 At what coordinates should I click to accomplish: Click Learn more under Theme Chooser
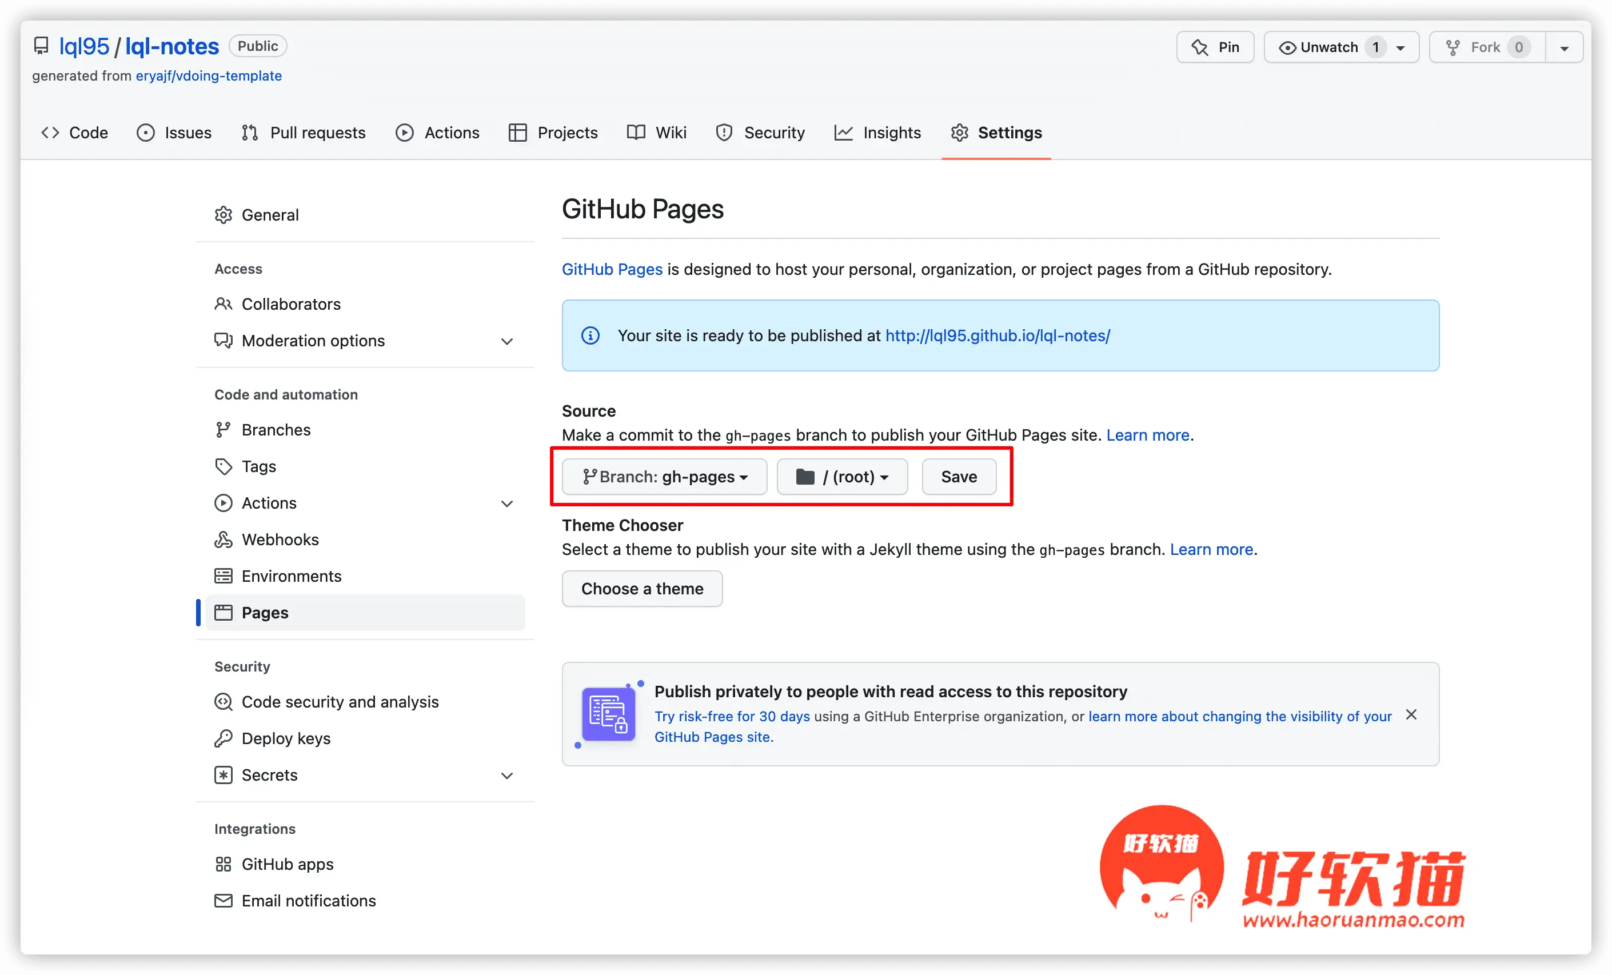pos(1212,549)
